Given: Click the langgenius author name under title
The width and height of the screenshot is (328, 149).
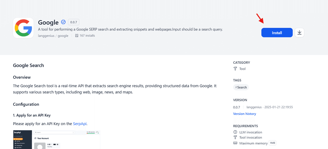Looking at the screenshot, I should [46, 36].
